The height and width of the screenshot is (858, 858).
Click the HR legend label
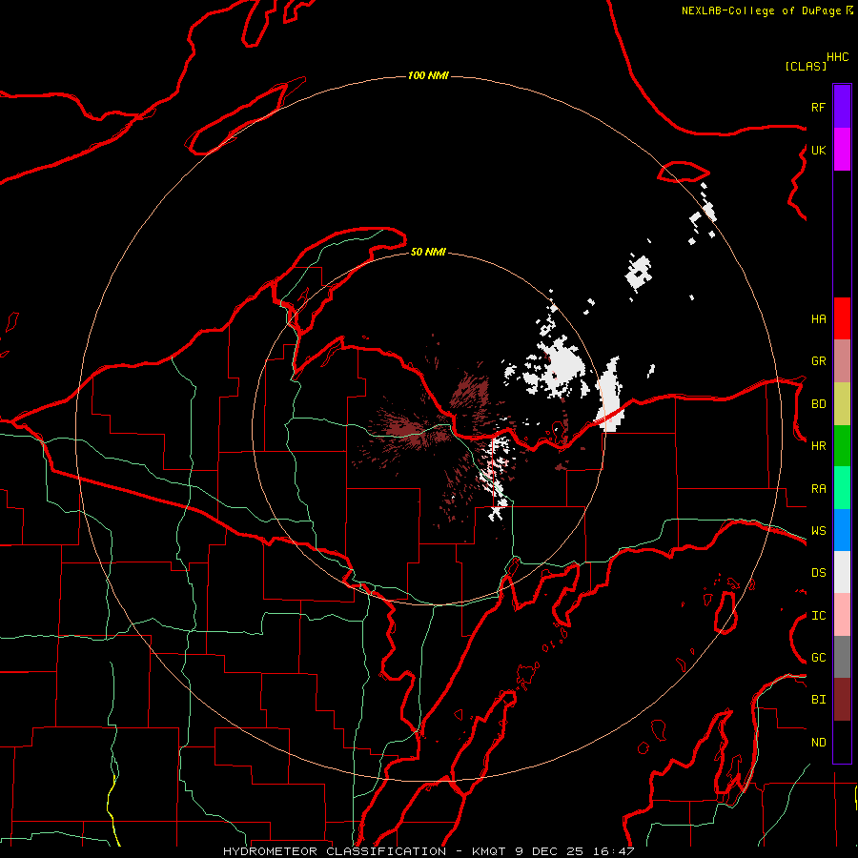[819, 446]
